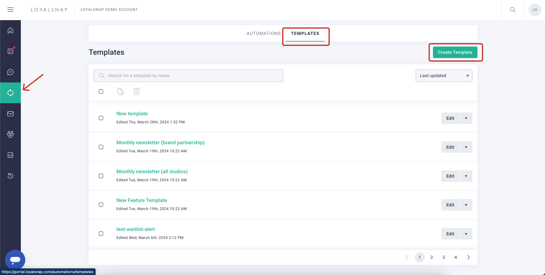Switch to the Automations tab
This screenshot has width=545, height=275.
coord(264,33)
